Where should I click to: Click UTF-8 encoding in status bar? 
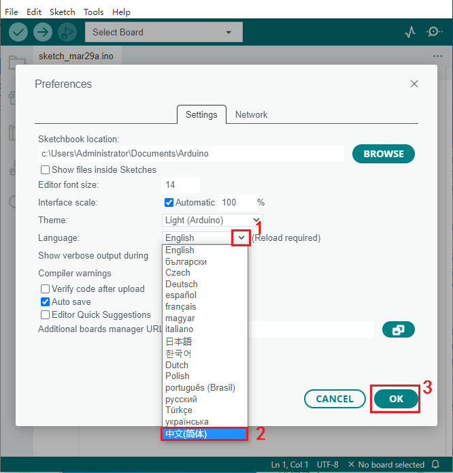point(328,465)
